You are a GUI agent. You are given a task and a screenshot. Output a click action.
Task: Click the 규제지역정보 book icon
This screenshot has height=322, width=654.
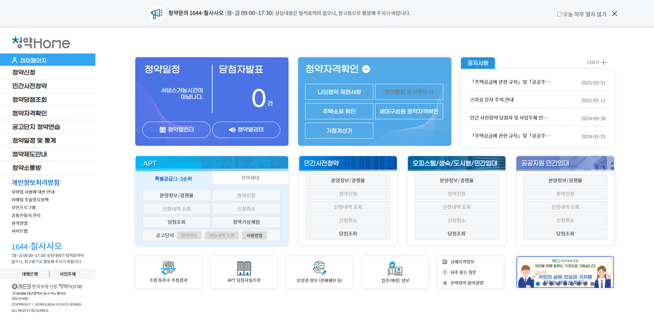tap(445, 261)
